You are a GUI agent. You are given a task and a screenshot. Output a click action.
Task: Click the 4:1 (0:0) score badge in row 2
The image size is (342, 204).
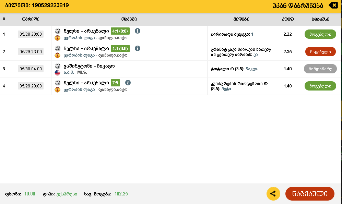[120, 48]
